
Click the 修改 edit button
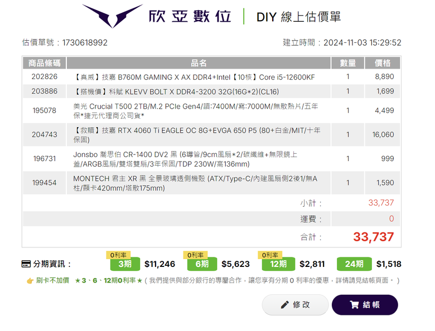click(x=295, y=305)
